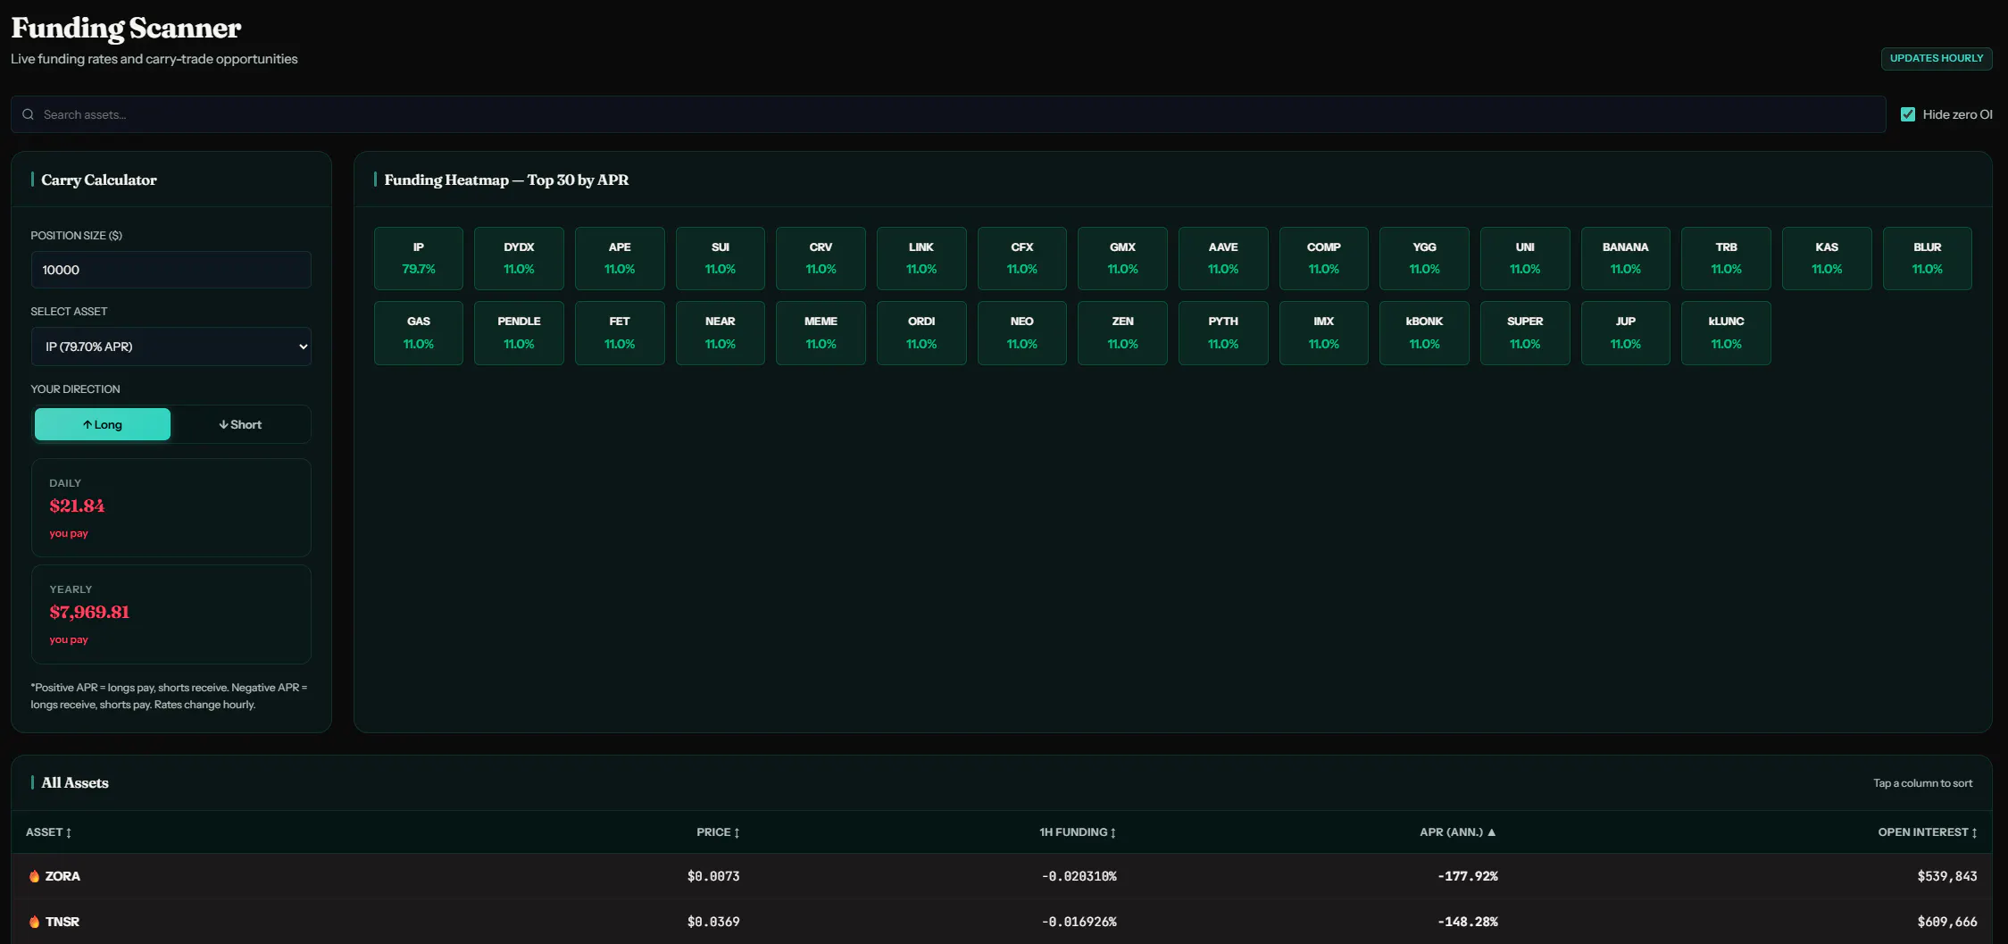Click the Carry Calculator heading
Image resolution: width=2008 pixels, height=944 pixels.
coord(99,180)
